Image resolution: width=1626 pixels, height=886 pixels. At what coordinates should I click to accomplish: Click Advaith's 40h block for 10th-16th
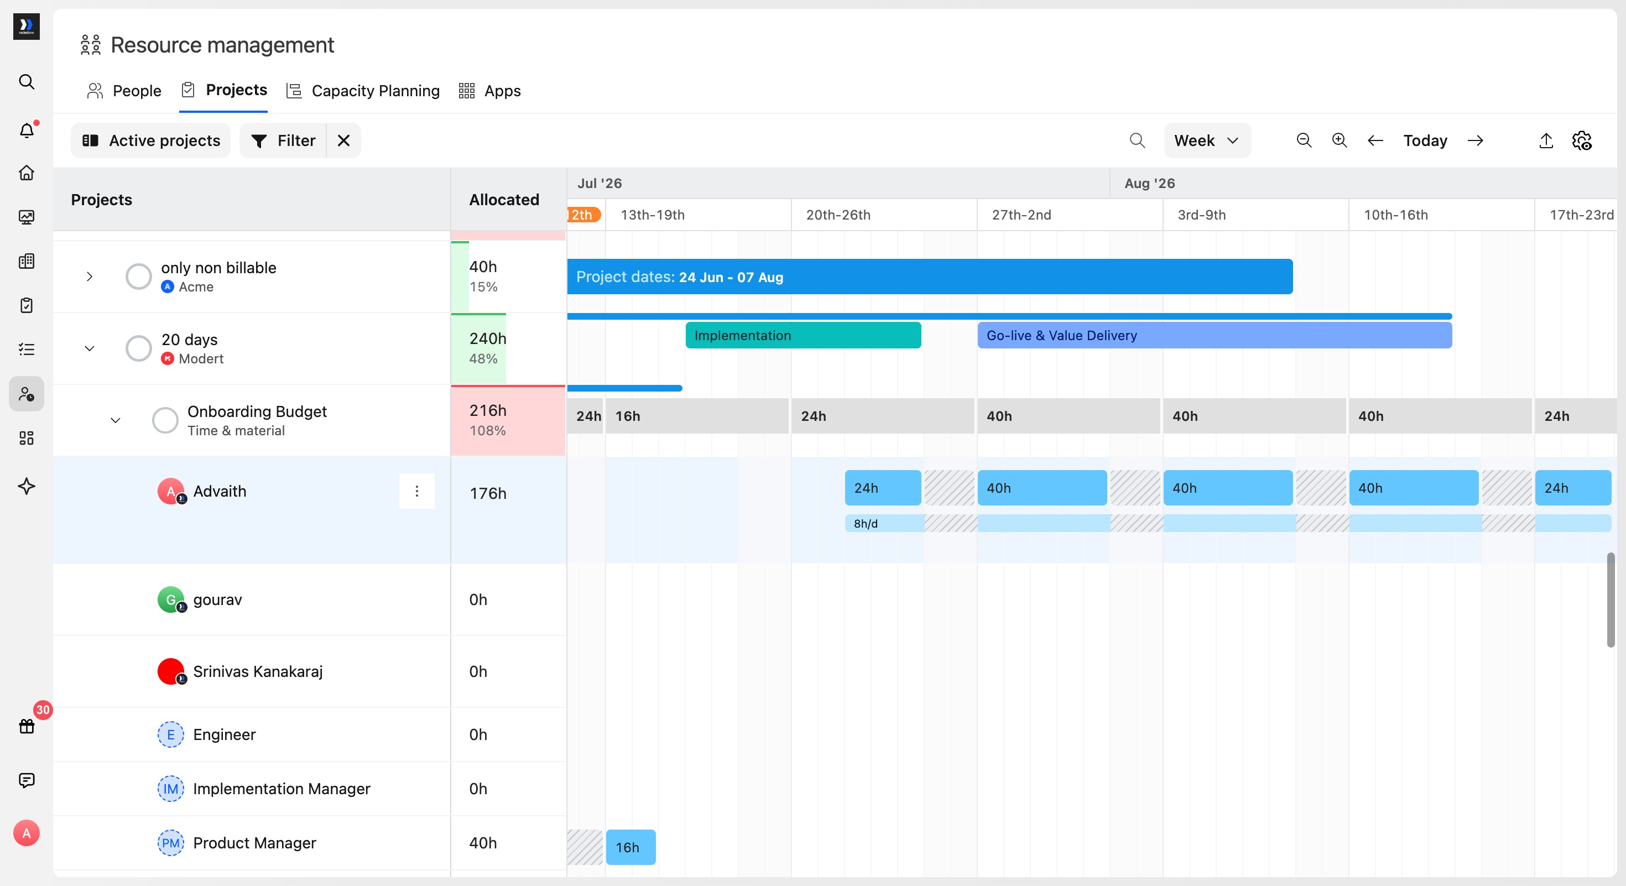coord(1413,488)
